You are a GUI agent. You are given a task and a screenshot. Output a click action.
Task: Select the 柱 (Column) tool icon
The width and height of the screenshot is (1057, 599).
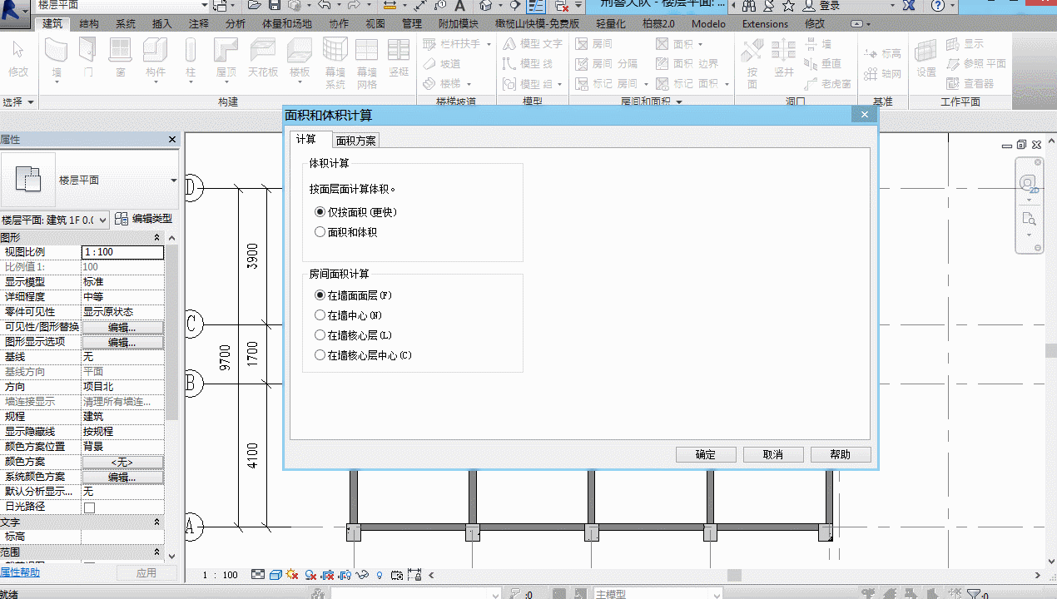point(191,52)
